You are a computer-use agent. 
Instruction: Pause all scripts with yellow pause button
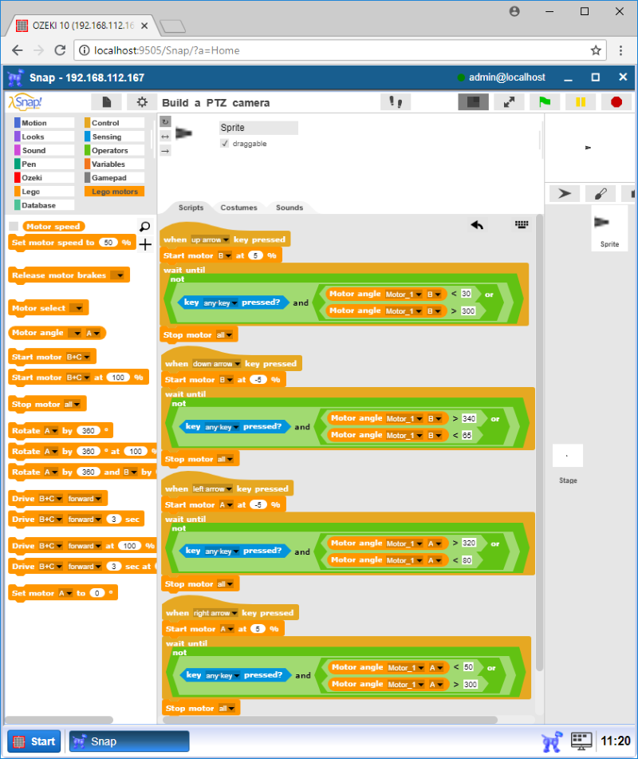[581, 102]
